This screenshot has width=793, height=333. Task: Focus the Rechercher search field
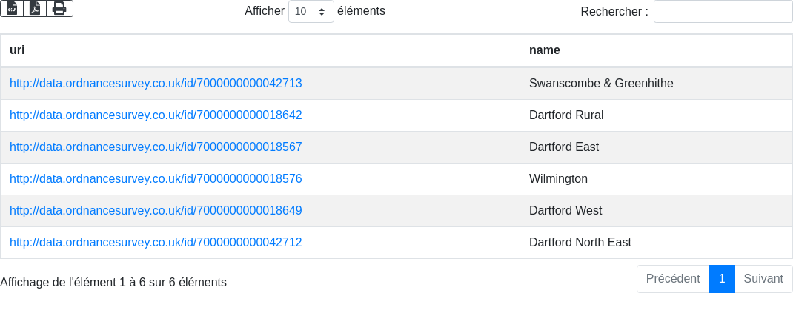click(x=723, y=11)
